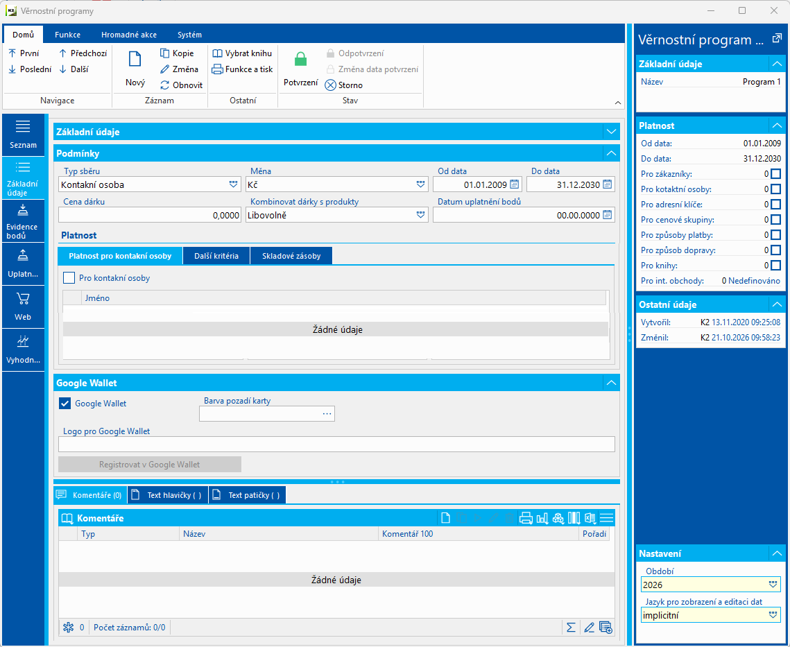Open Kombinovat dárky s produkty dropdown
This screenshot has width=790, height=647.
[x=421, y=215]
